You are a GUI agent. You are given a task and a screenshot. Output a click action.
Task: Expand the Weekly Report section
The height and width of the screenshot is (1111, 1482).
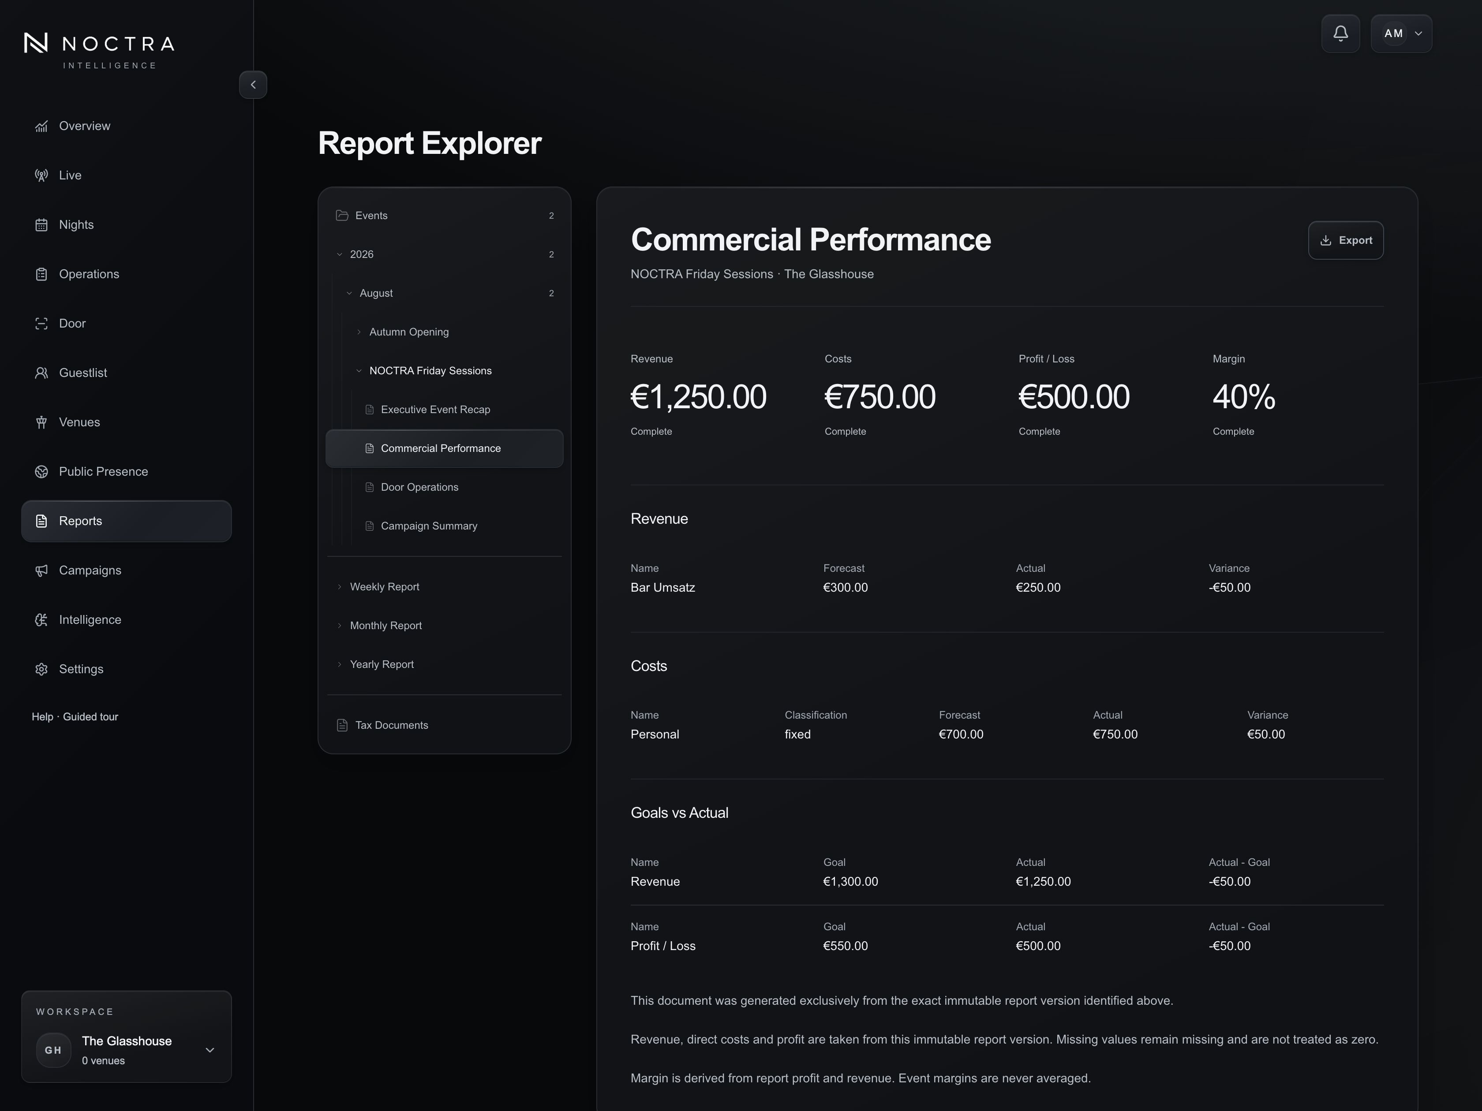[x=444, y=587]
